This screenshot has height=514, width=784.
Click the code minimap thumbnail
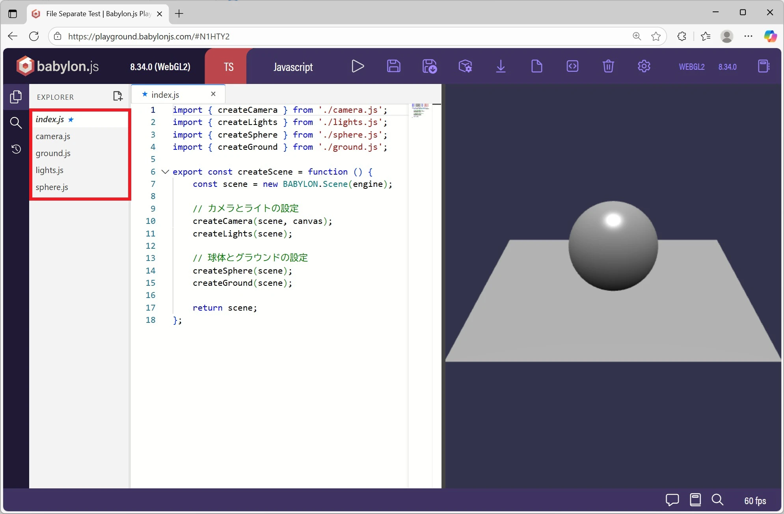[420, 110]
